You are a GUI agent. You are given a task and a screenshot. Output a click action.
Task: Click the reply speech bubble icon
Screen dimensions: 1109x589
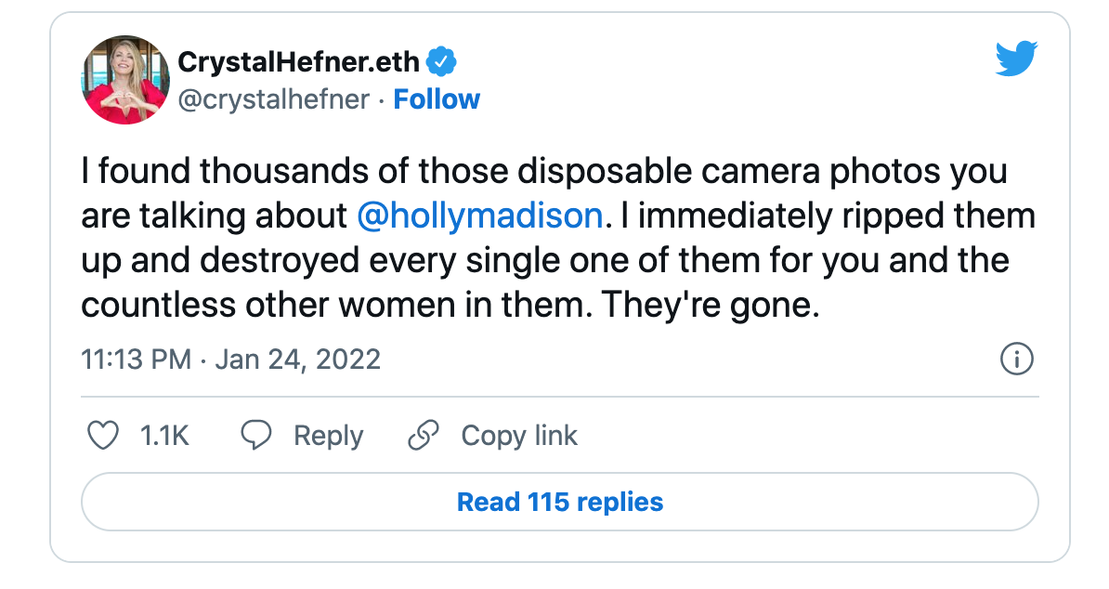pos(256,435)
